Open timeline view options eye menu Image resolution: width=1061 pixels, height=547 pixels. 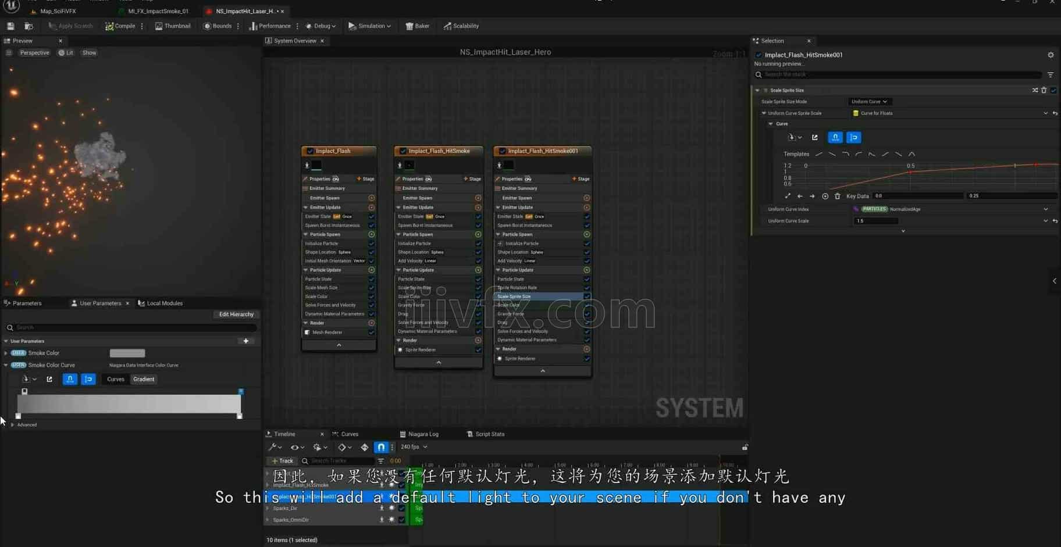coord(297,447)
